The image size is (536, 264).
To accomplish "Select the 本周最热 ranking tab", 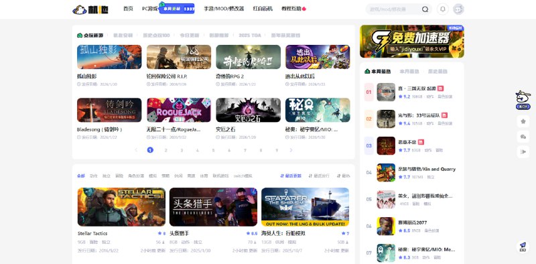I will tap(377, 72).
